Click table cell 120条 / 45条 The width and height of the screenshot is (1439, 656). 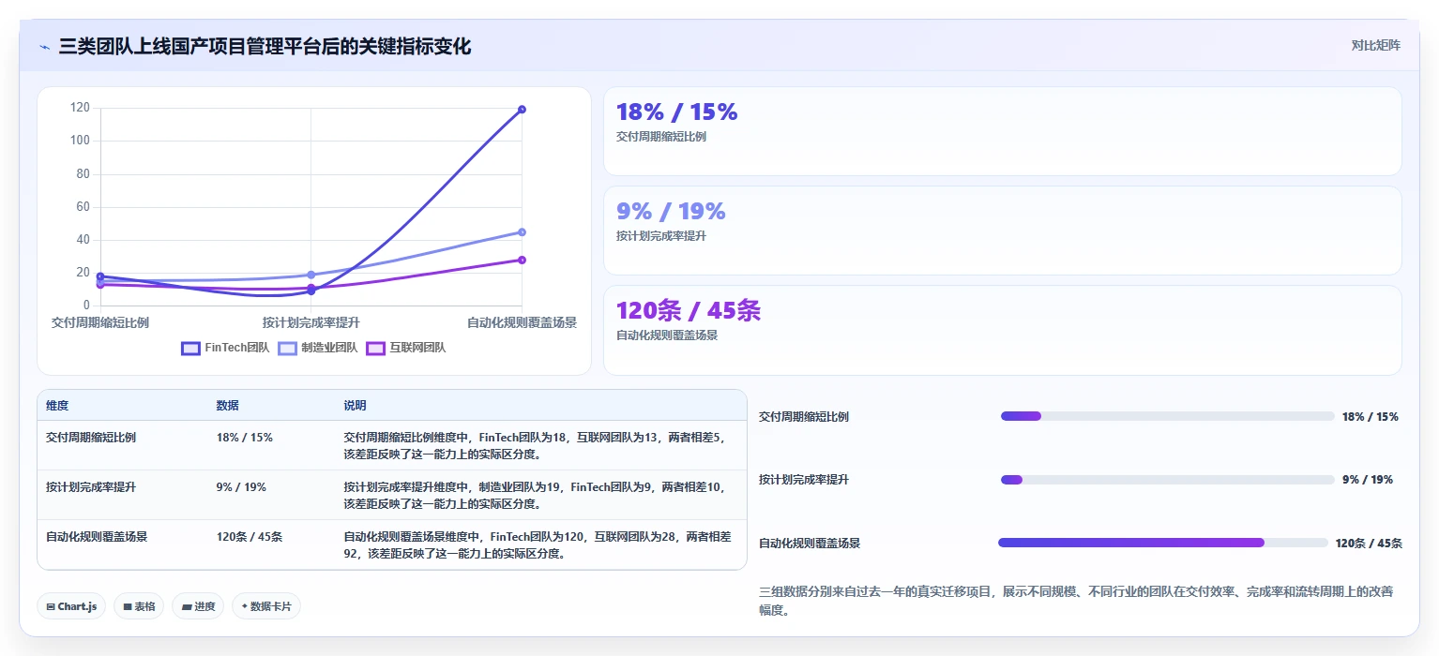pos(249,537)
